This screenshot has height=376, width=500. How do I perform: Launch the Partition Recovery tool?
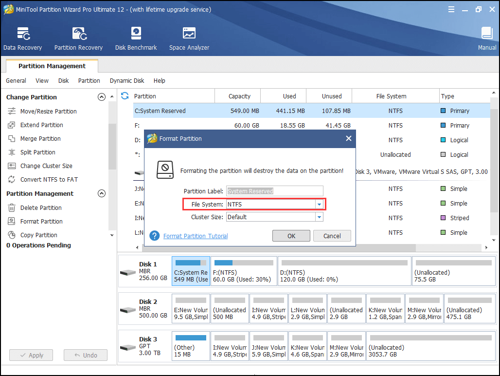(78, 39)
